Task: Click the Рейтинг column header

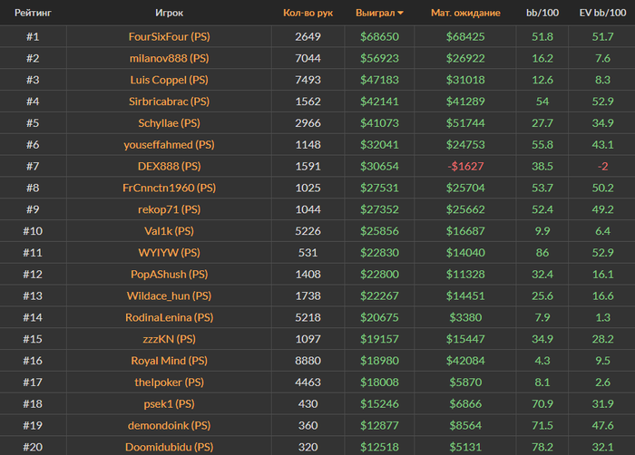Action: point(33,13)
